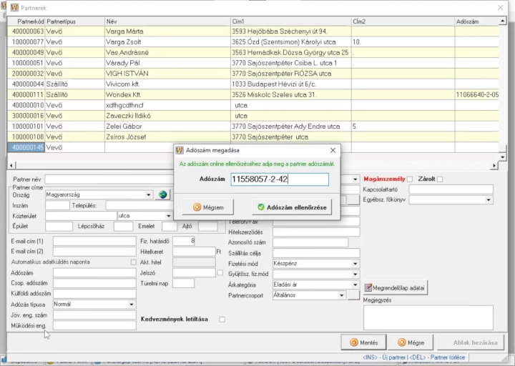This screenshot has height=366, width=515.
Task: Expand the Fizetési mód dropdown
Action: pyautogui.click(x=355, y=264)
